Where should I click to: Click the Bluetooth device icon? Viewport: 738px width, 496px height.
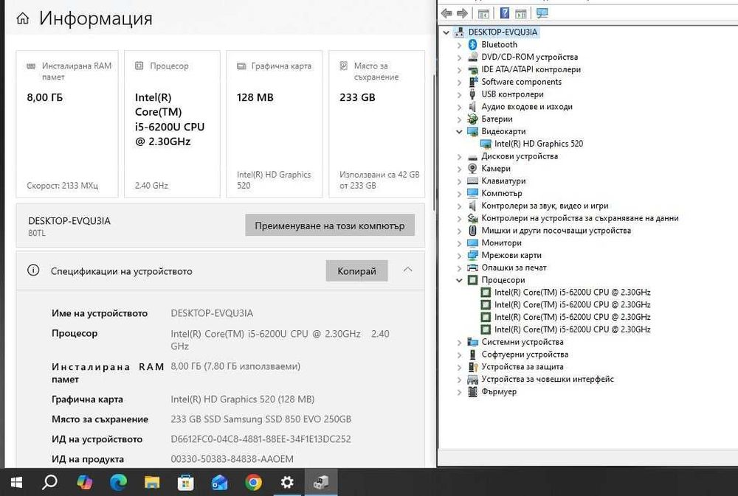tap(472, 45)
